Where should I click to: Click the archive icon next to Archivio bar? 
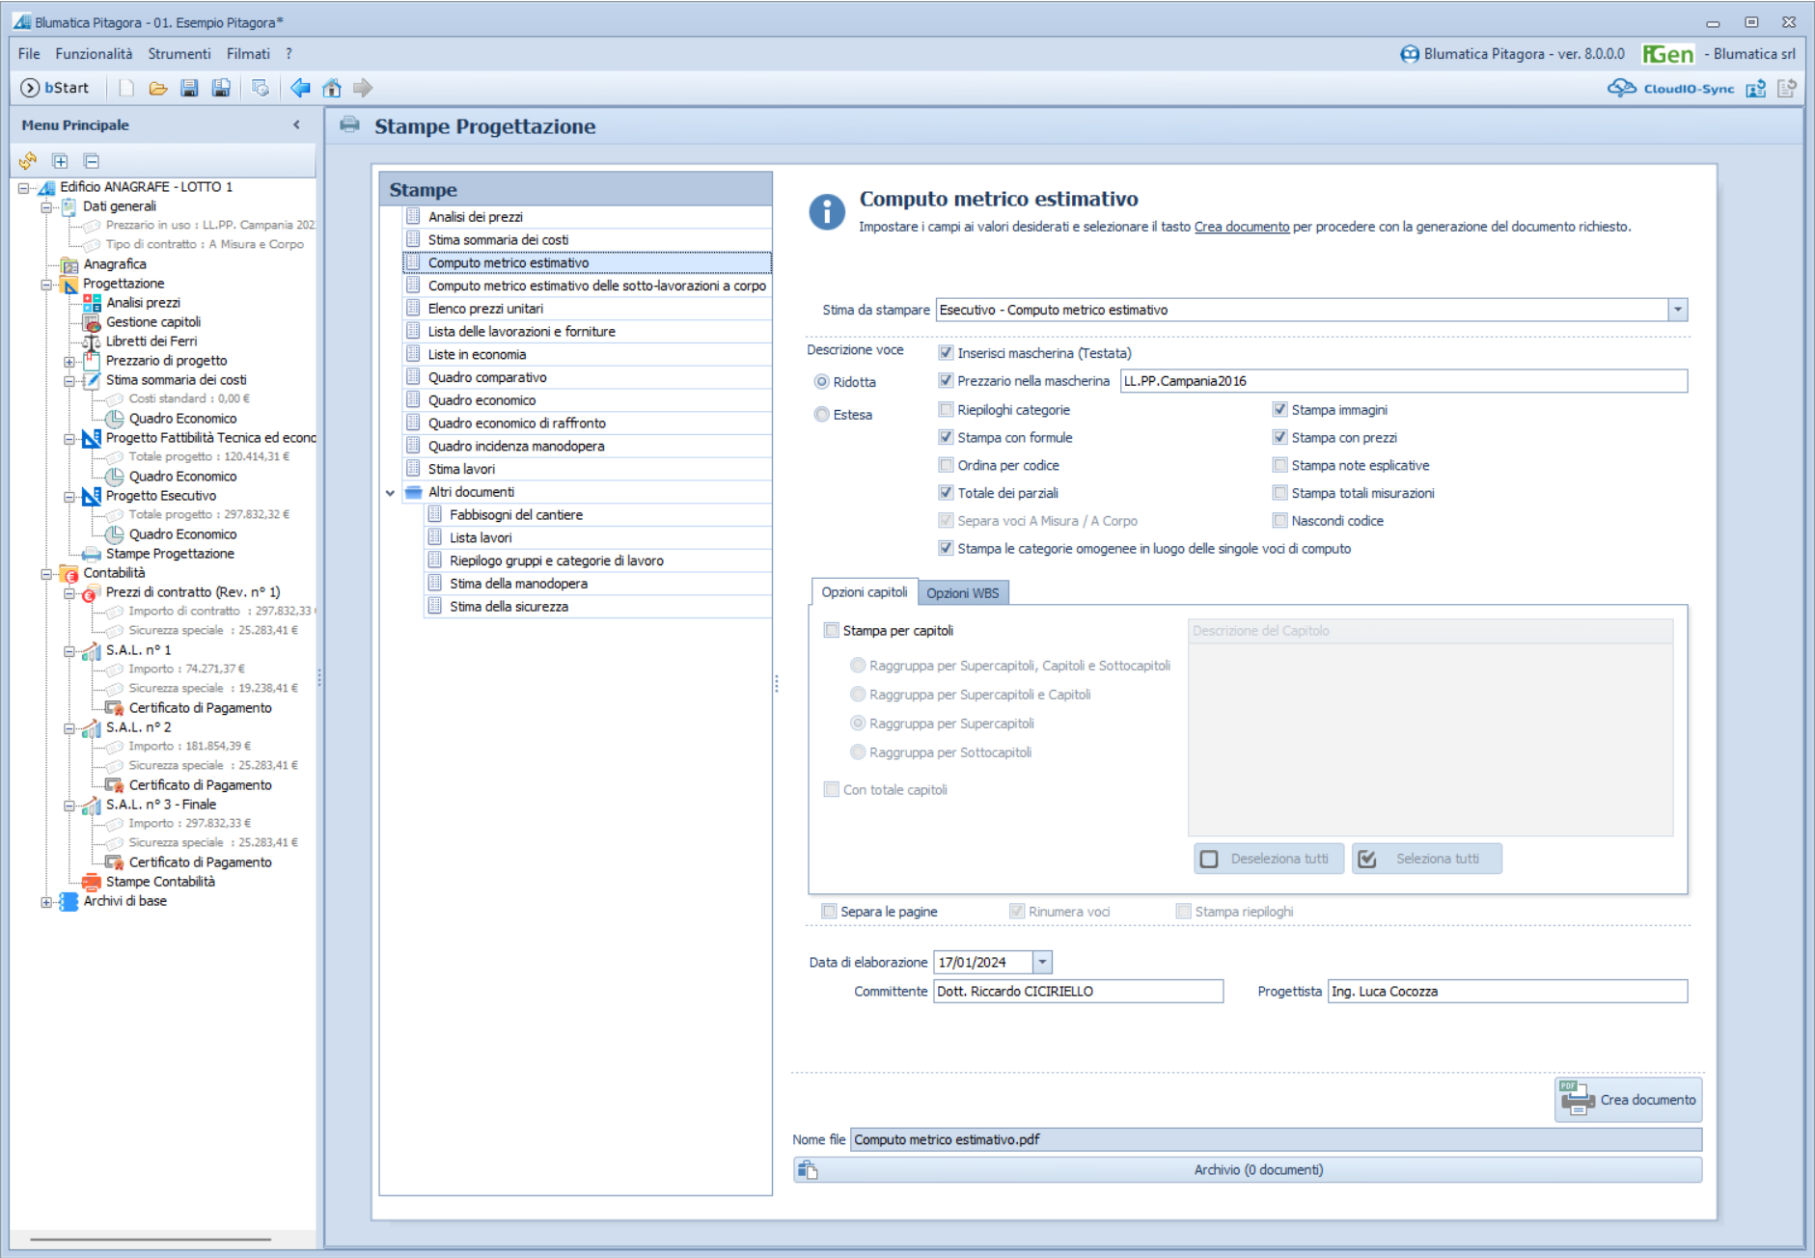tap(808, 1169)
